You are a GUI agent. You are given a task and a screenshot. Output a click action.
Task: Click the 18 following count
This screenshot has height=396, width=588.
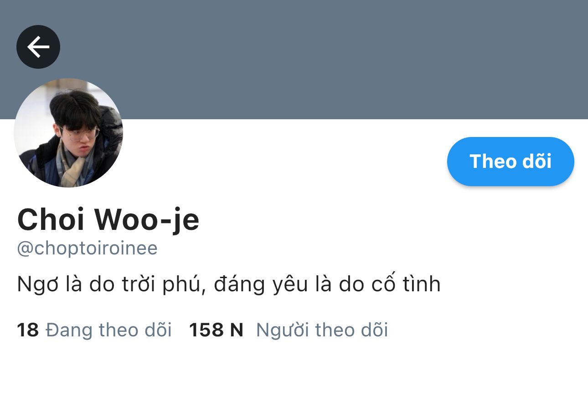pyautogui.click(x=28, y=330)
